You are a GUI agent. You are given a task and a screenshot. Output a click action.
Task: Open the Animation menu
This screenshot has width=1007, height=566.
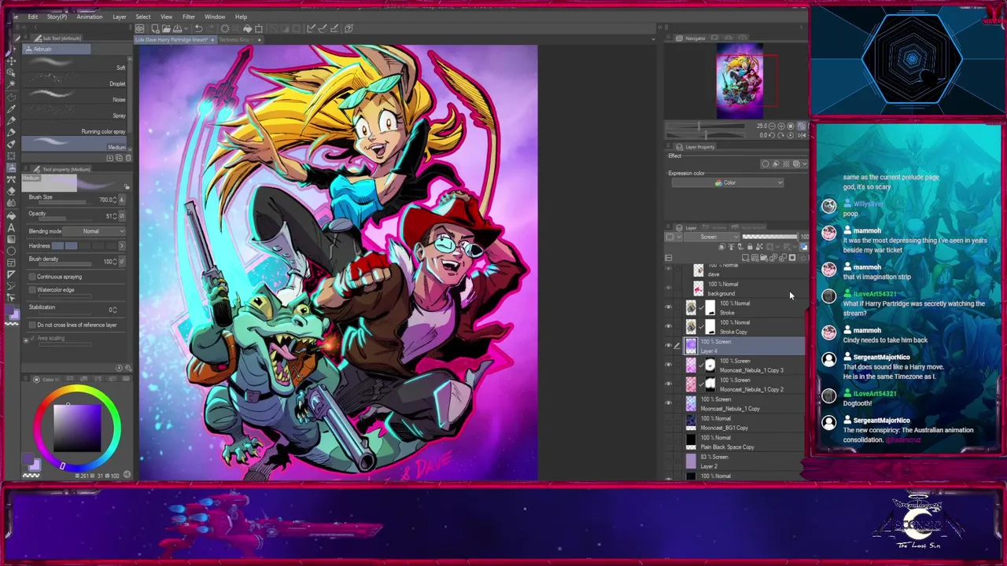(89, 17)
